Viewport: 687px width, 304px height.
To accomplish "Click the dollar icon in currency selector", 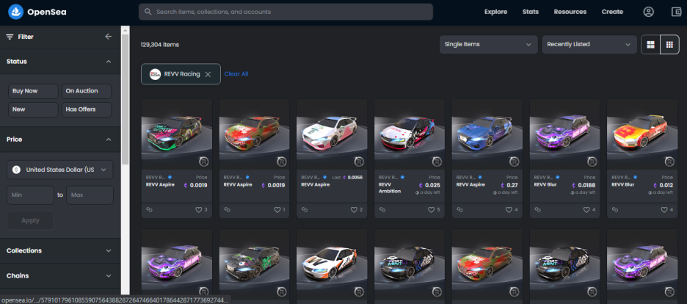I will pyautogui.click(x=16, y=170).
